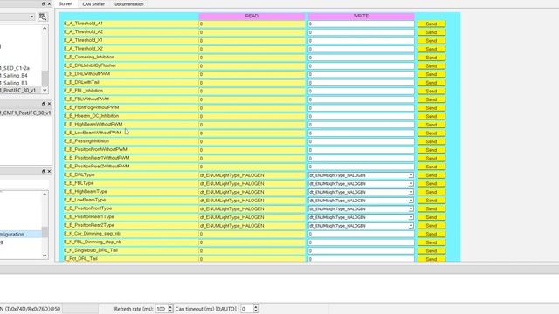Click the Refresh rate input field
This screenshot has width=559, height=314.
click(x=161, y=309)
